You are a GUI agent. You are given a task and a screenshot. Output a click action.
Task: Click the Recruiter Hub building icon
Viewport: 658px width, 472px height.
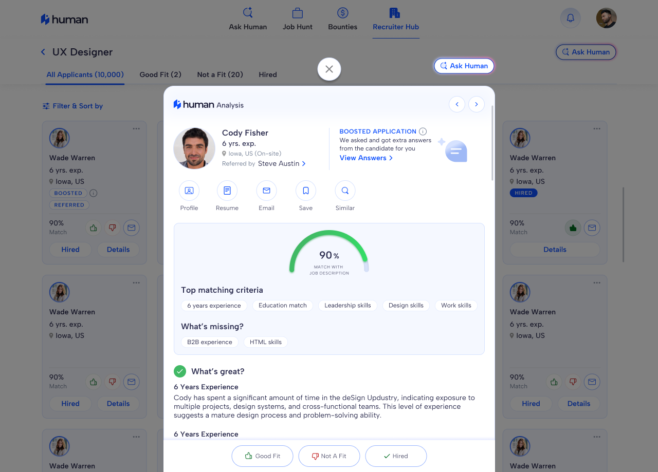click(395, 12)
